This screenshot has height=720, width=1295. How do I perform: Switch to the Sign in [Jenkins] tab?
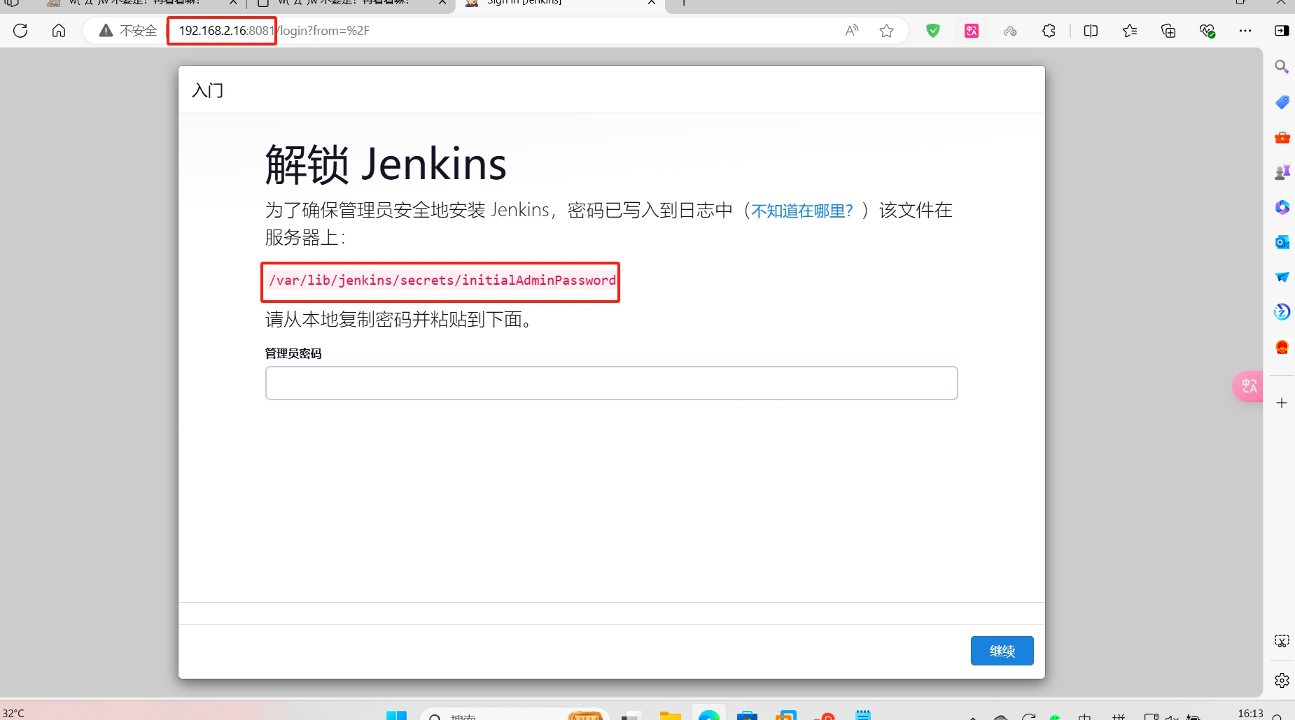pyautogui.click(x=560, y=3)
